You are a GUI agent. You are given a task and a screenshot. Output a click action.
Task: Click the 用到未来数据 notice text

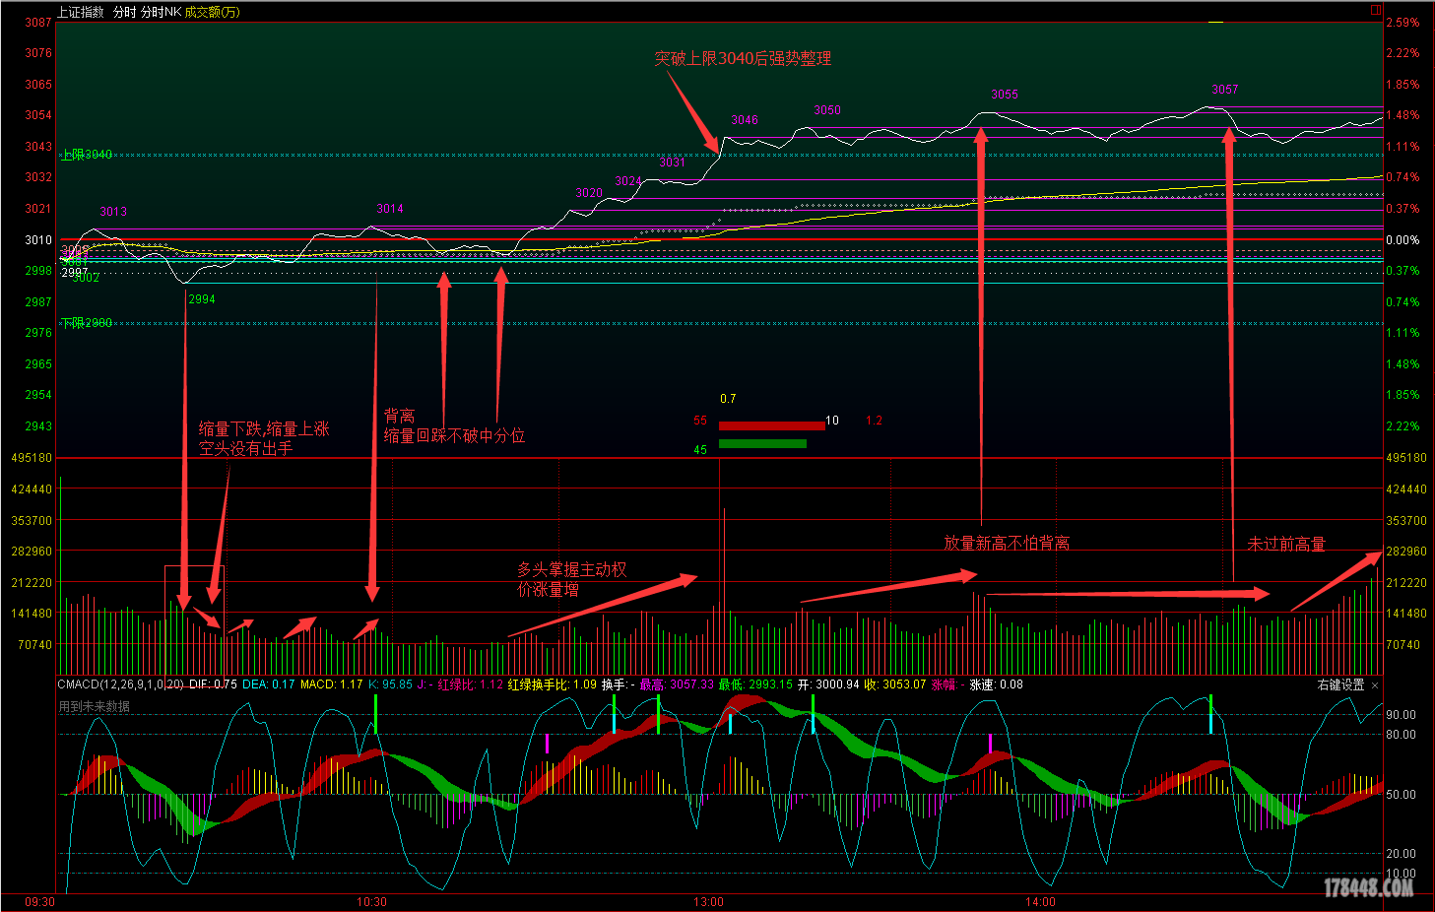click(95, 706)
